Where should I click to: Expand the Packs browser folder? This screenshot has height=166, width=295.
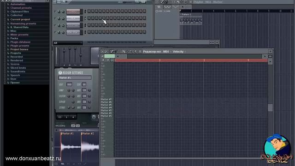coord(14,38)
